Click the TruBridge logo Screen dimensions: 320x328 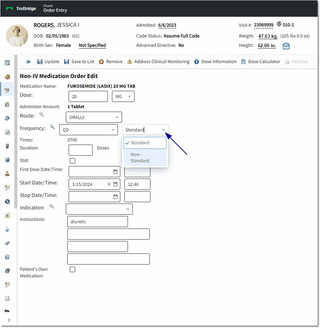point(21,9)
